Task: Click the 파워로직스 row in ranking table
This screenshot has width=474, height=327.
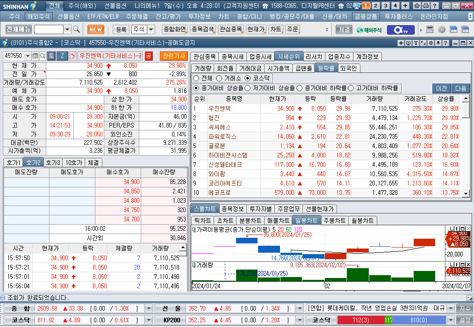Action: click(x=326, y=136)
